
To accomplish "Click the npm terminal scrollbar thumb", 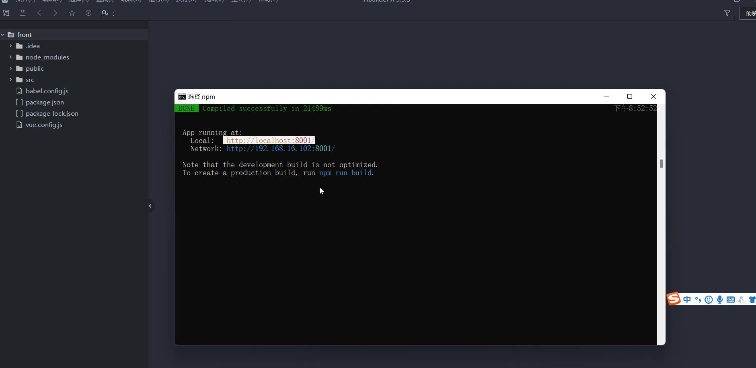I will click(661, 164).
